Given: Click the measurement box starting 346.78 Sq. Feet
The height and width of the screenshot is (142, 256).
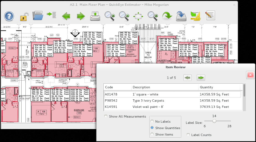Looking at the screenshot, I should click(128, 38).
